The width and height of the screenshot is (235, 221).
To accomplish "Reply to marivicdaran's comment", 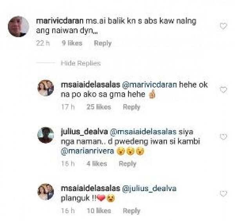I will tap(103, 43).
